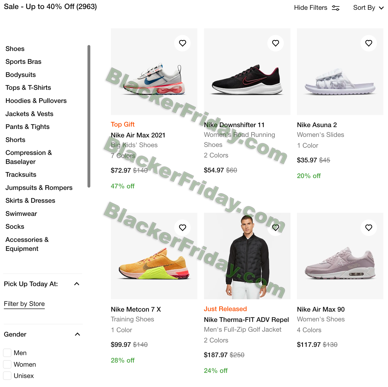Tap heart on Therma-FIT ADV Repel jacket
This screenshot has width=388, height=387.
(x=276, y=228)
